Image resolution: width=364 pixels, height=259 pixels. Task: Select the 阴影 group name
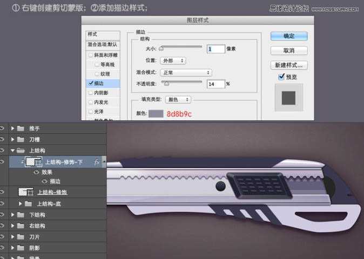click(35, 248)
